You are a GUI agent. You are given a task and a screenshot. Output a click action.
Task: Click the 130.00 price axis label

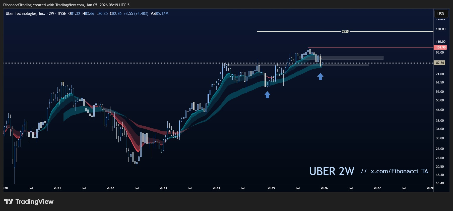[x=440, y=29]
